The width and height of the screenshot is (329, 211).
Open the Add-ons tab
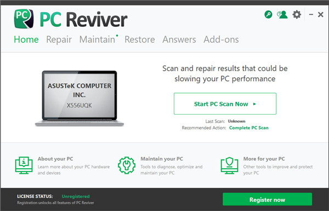[221, 39]
